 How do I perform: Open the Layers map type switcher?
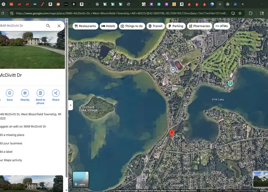(81, 179)
